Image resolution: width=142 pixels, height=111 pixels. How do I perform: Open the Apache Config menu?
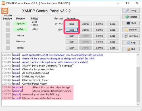coord(99,24)
